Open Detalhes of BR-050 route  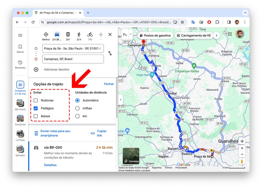(x=50, y=165)
